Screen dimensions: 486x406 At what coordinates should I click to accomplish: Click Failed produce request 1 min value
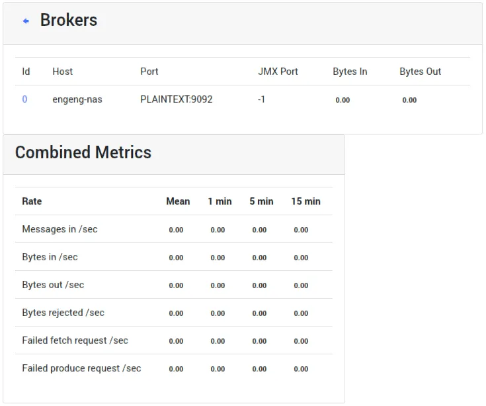(218, 369)
